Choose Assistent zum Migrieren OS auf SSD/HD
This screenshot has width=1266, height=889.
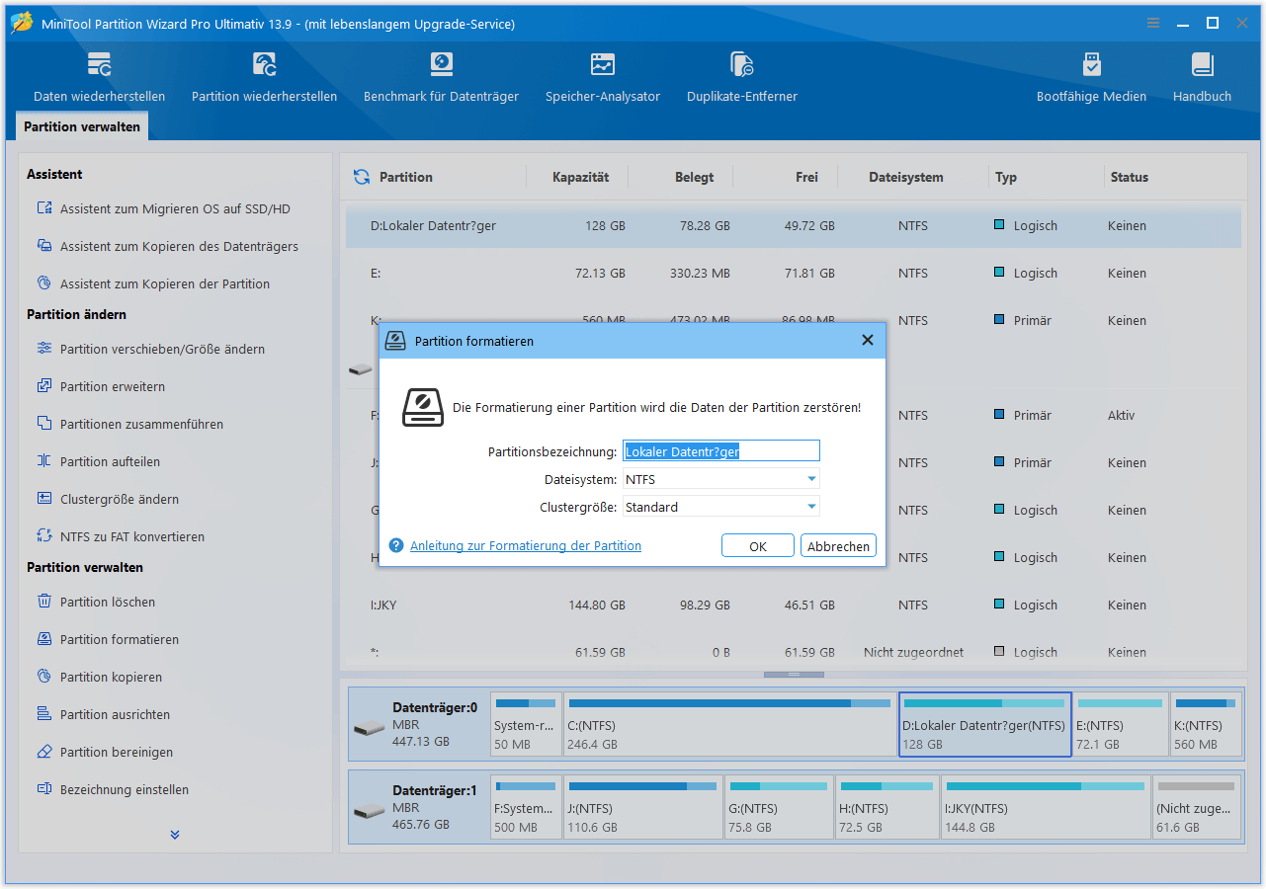(x=175, y=209)
